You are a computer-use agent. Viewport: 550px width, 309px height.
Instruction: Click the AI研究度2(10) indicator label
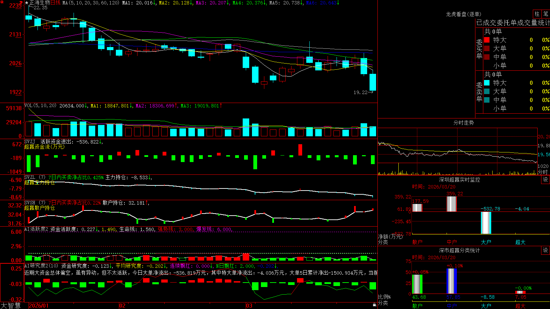41,266
